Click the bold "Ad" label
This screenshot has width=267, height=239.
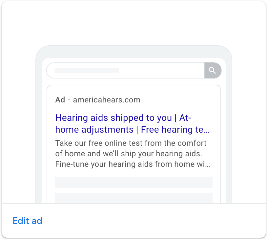click(60, 100)
